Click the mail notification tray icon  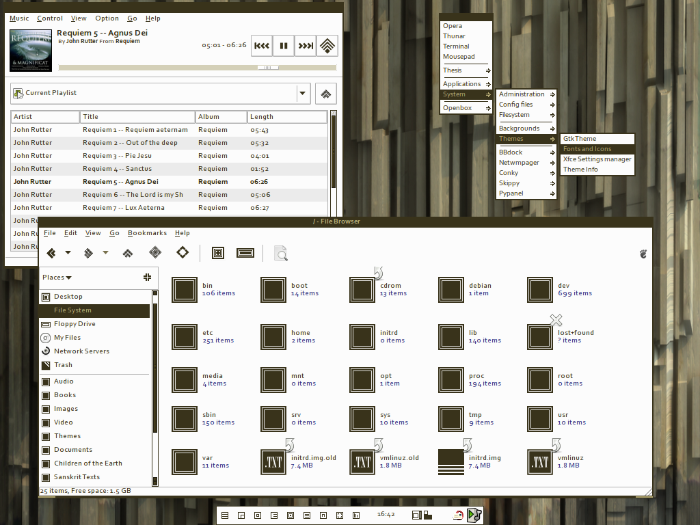point(458,515)
